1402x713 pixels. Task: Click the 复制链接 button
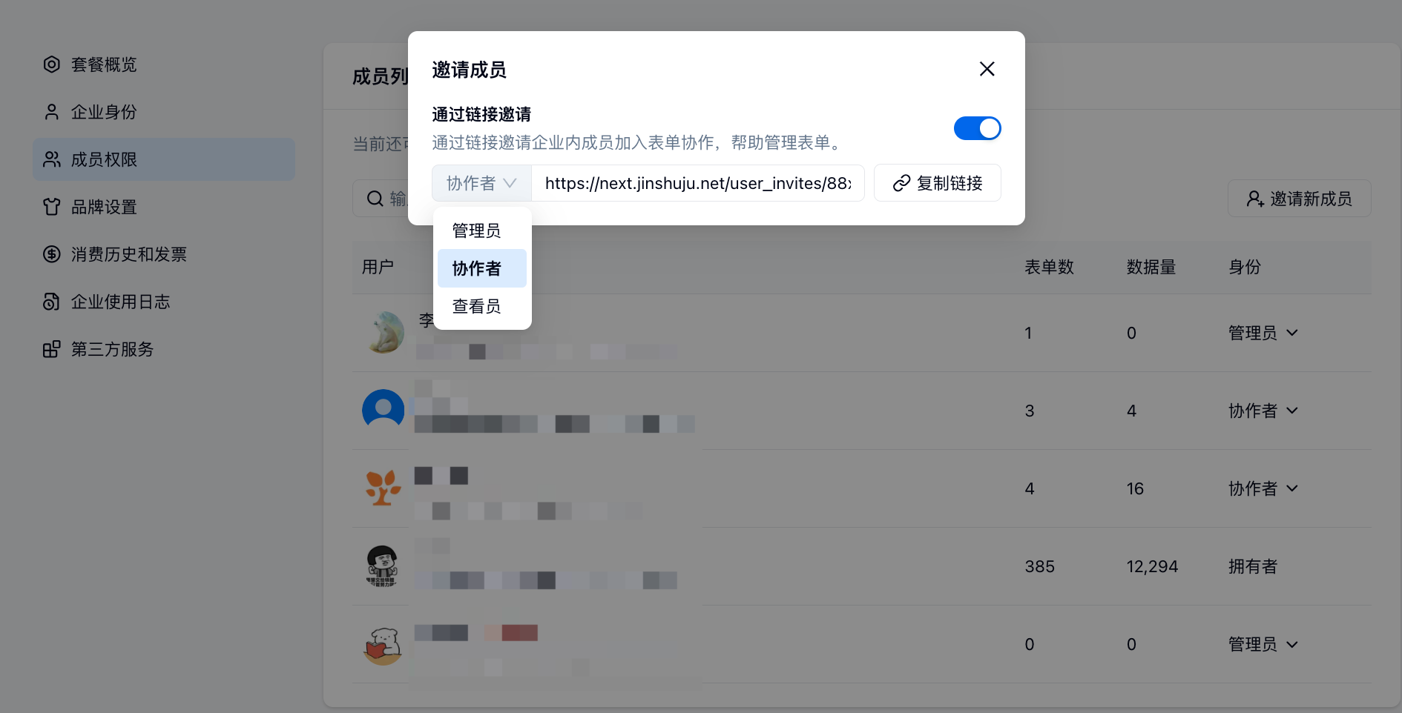pos(938,183)
